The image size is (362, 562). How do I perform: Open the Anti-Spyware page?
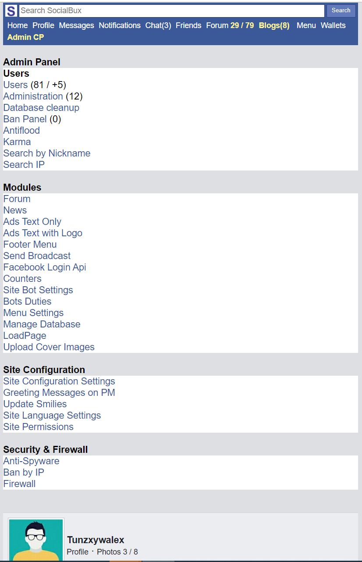pos(31,461)
